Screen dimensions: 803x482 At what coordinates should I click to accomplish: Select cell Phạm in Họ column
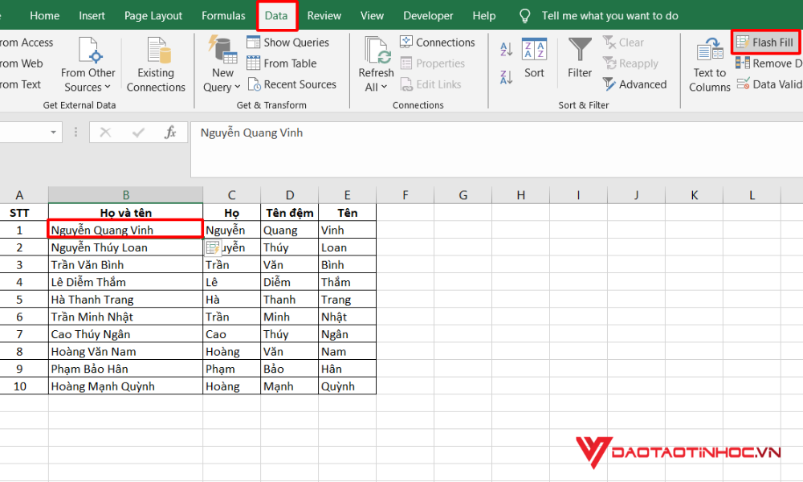pyautogui.click(x=231, y=370)
